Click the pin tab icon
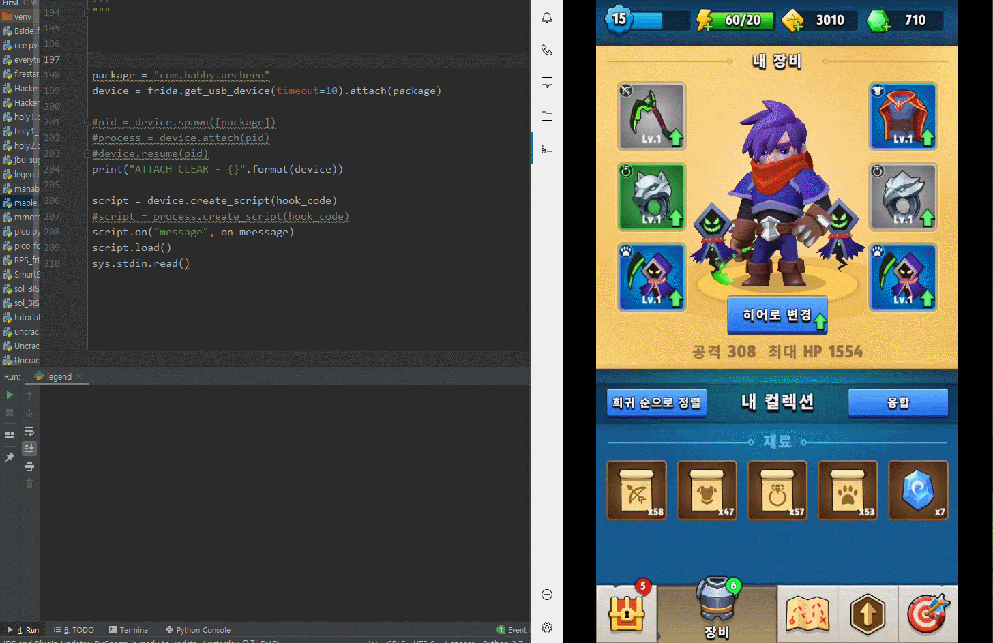 [10, 458]
